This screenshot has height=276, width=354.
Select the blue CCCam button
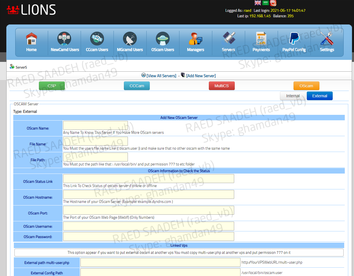click(137, 86)
